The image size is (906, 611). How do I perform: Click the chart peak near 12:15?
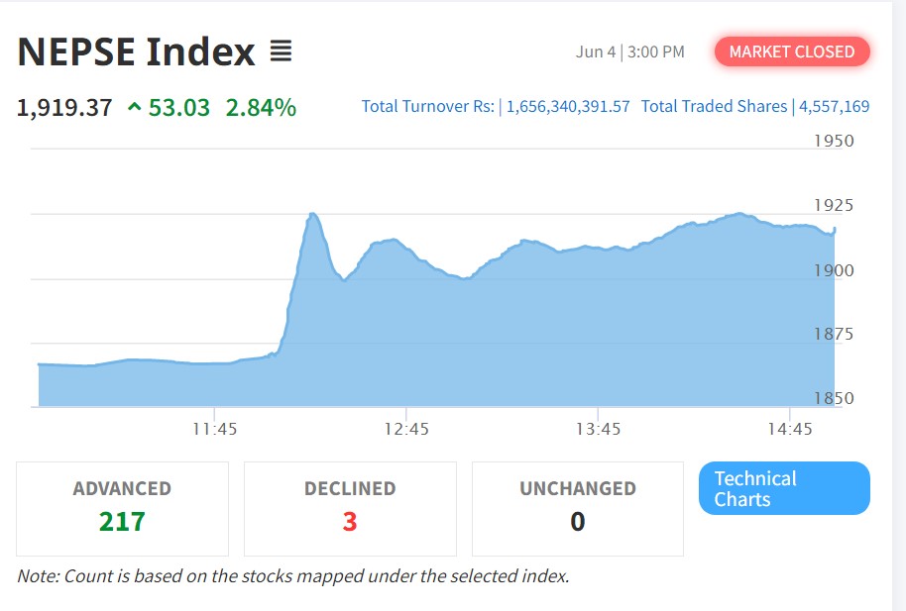pos(312,214)
